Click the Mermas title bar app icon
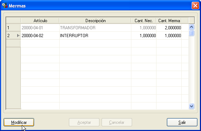 (x=5, y=5)
